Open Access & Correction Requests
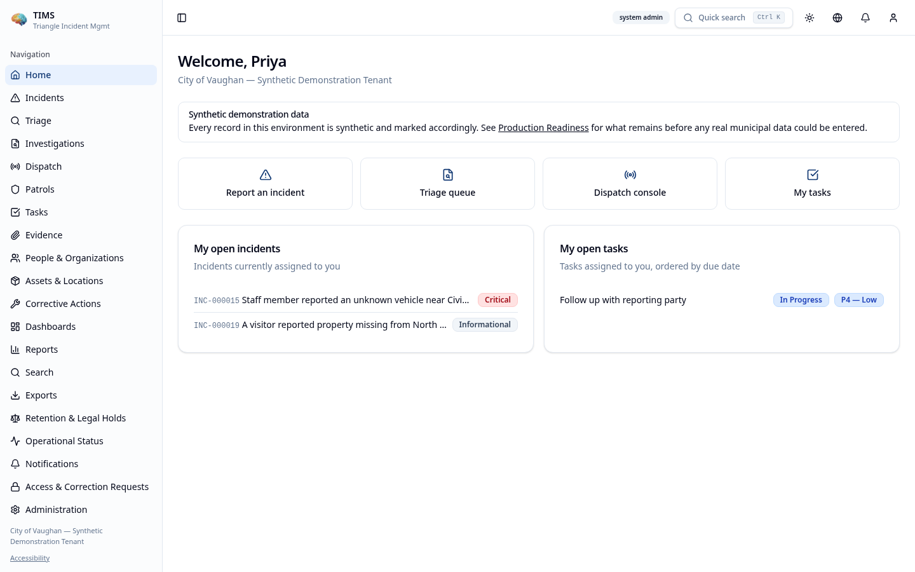This screenshot has height=572, width=915. (x=81, y=487)
